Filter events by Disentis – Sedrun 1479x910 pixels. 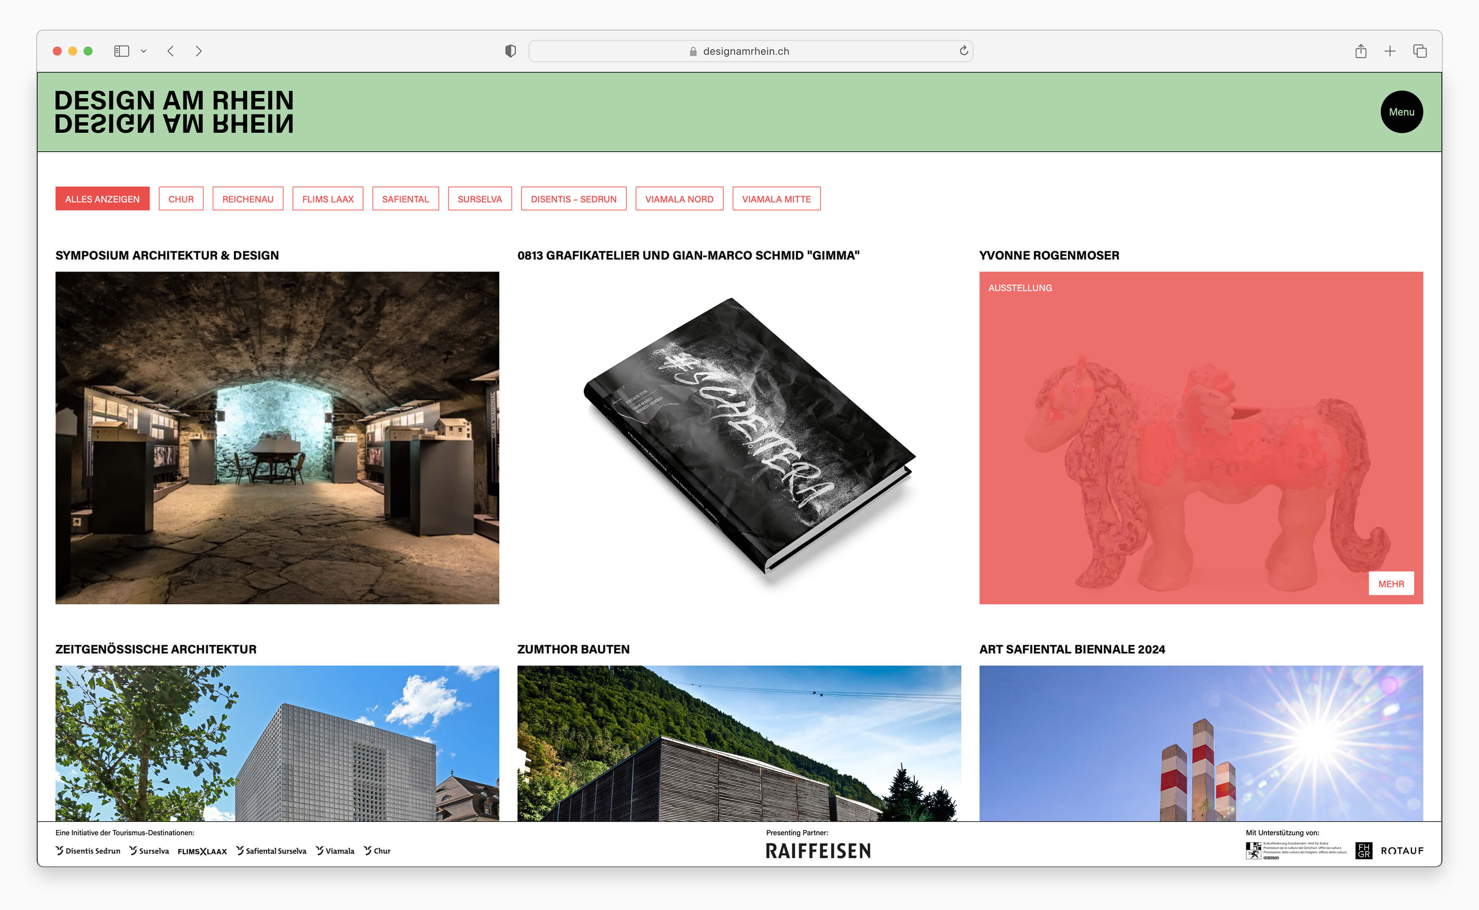[574, 199]
